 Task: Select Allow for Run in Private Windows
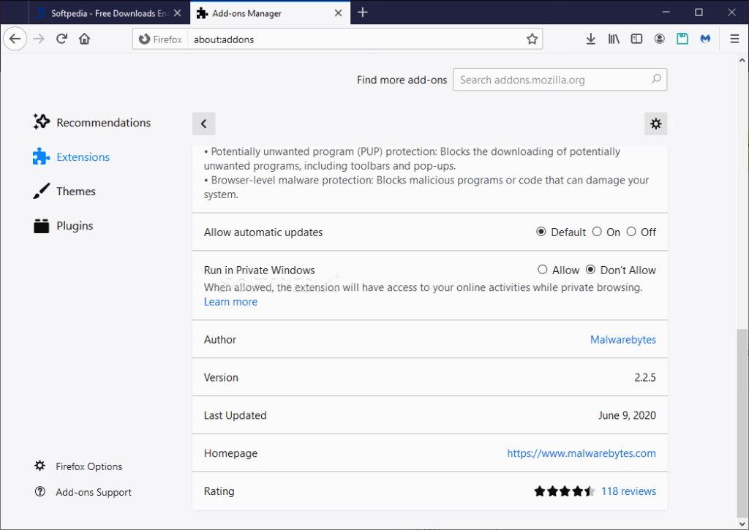[542, 270]
